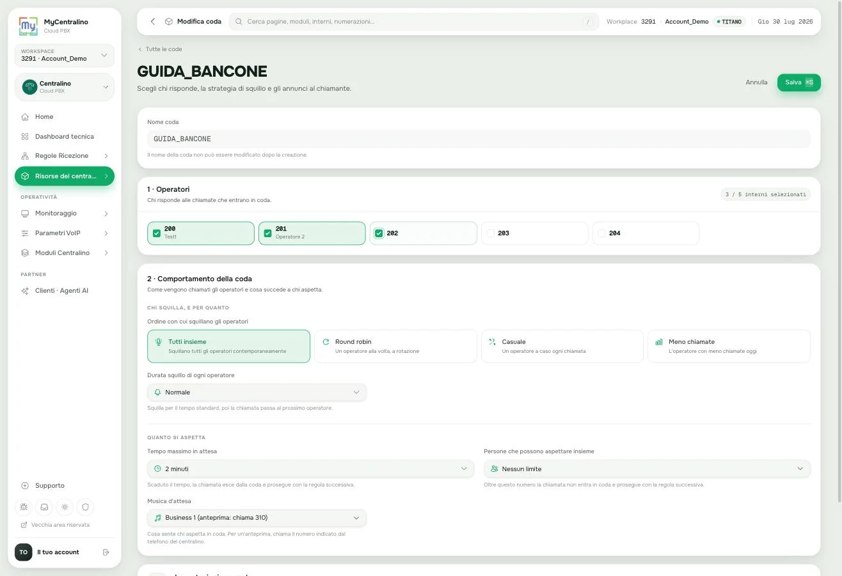Open the Durata squillo Normale dropdown

pos(257,393)
